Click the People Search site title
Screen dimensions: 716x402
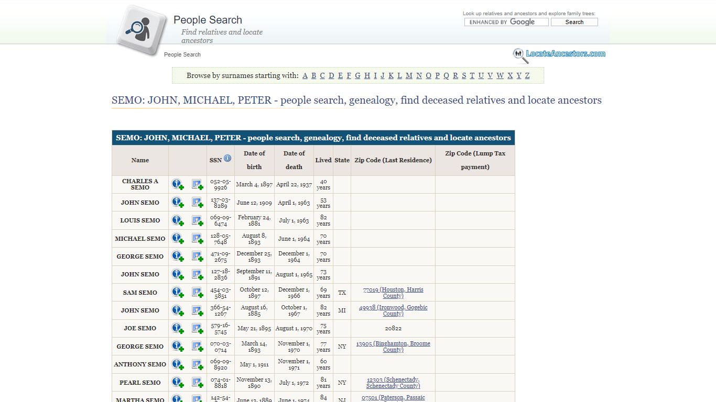208,20
